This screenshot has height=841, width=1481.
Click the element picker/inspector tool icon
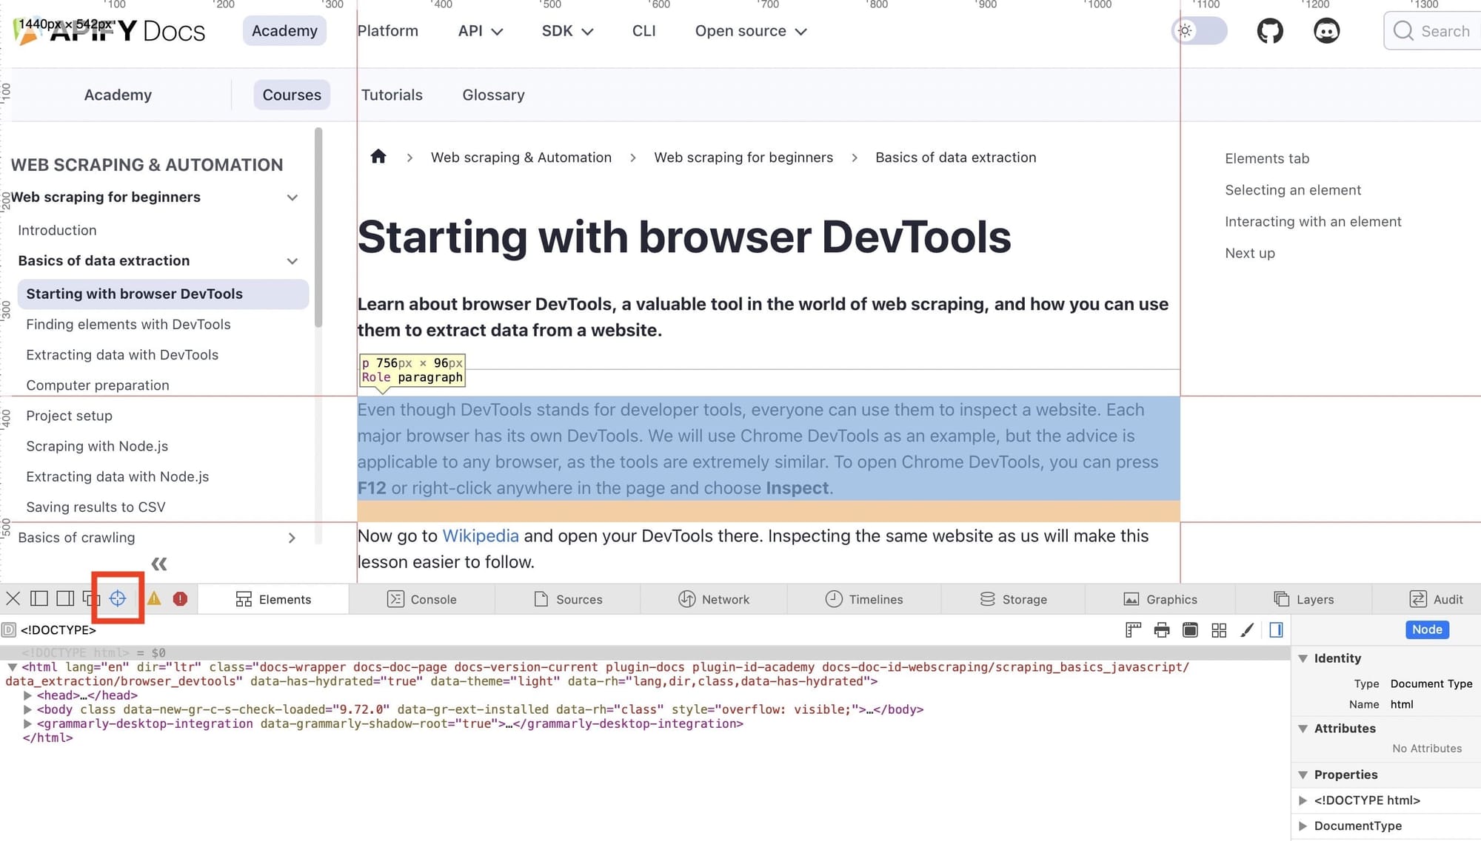coord(118,598)
